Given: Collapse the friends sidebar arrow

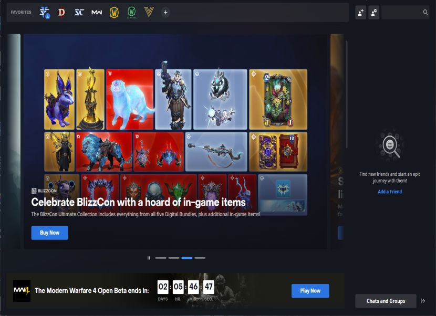Looking at the screenshot, I should click(423, 301).
